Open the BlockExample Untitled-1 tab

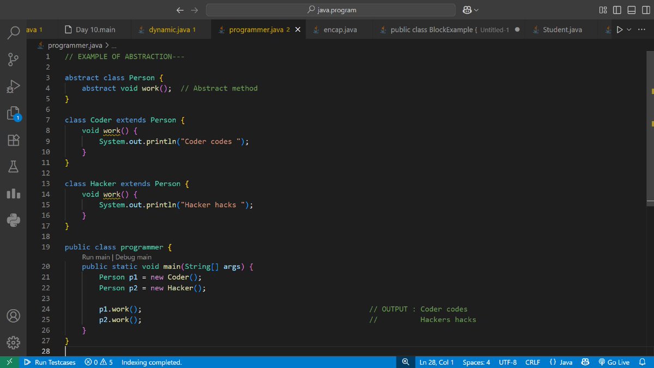pyautogui.click(x=450, y=29)
